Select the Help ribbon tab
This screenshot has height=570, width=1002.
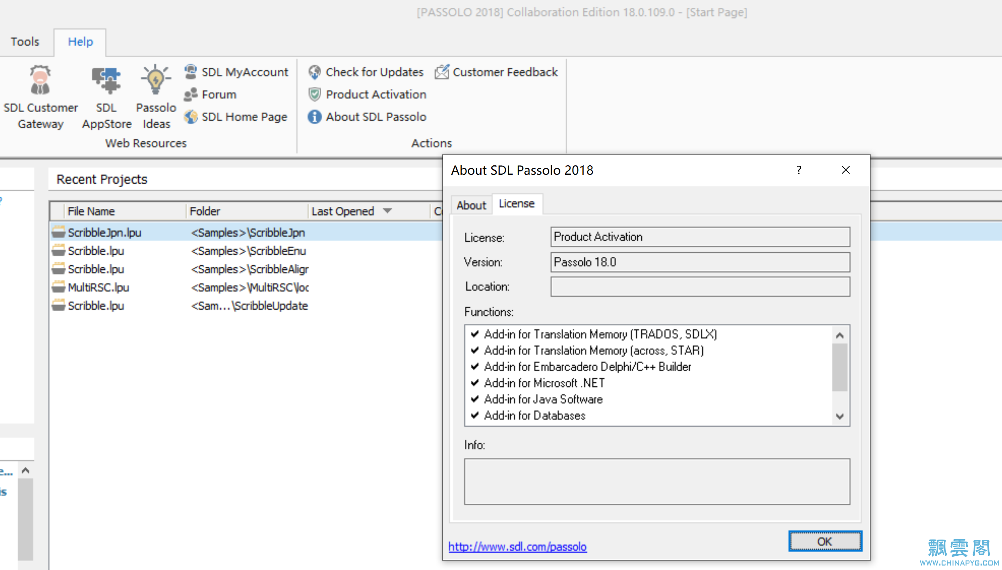click(80, 41)
